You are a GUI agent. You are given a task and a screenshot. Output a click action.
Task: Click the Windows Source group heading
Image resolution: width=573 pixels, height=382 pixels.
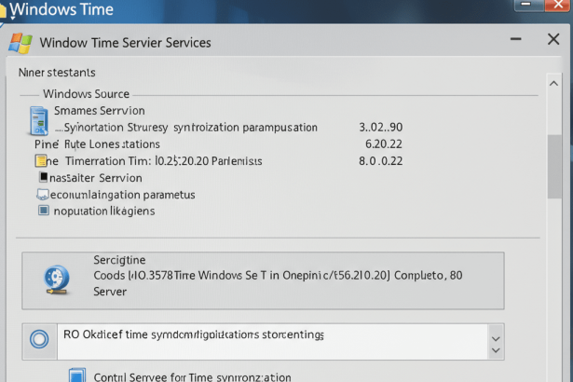tap(87, 94)
